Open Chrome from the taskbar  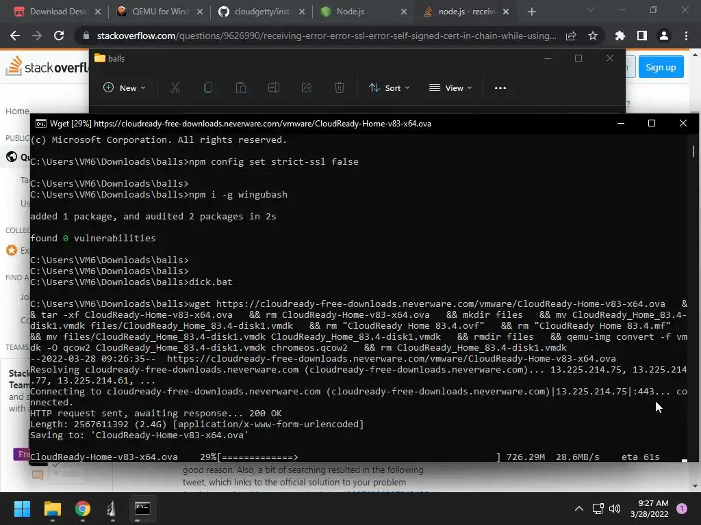tap(82, 509)
